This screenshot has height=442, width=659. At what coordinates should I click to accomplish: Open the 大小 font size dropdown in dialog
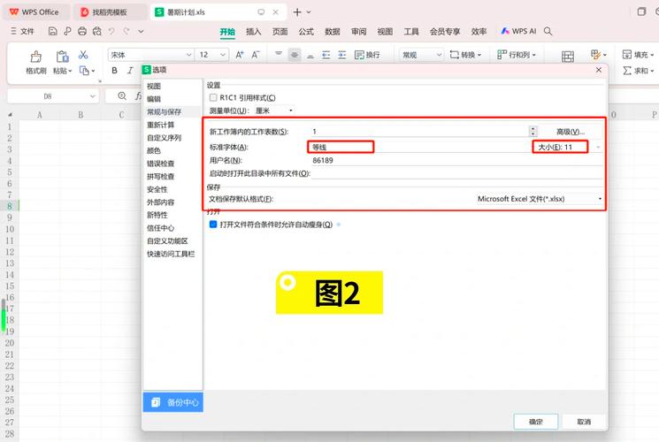[598, 147]
